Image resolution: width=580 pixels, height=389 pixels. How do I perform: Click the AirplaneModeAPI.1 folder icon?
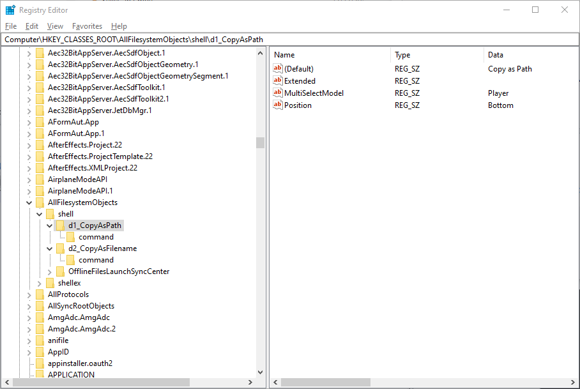[40, 191]
